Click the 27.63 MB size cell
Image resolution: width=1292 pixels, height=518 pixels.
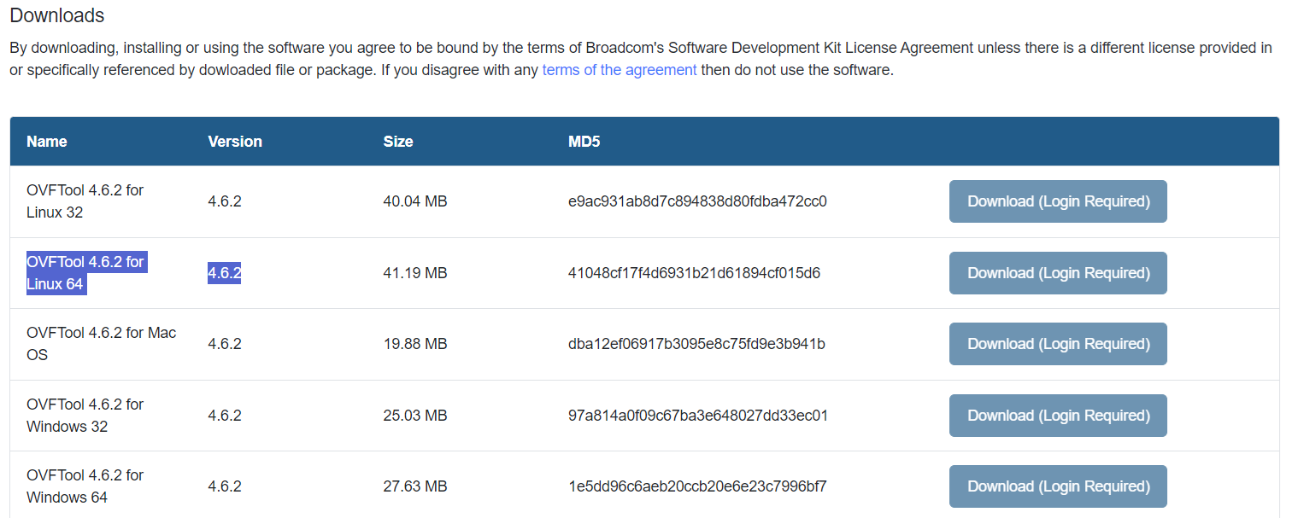[x=415, y=486]
